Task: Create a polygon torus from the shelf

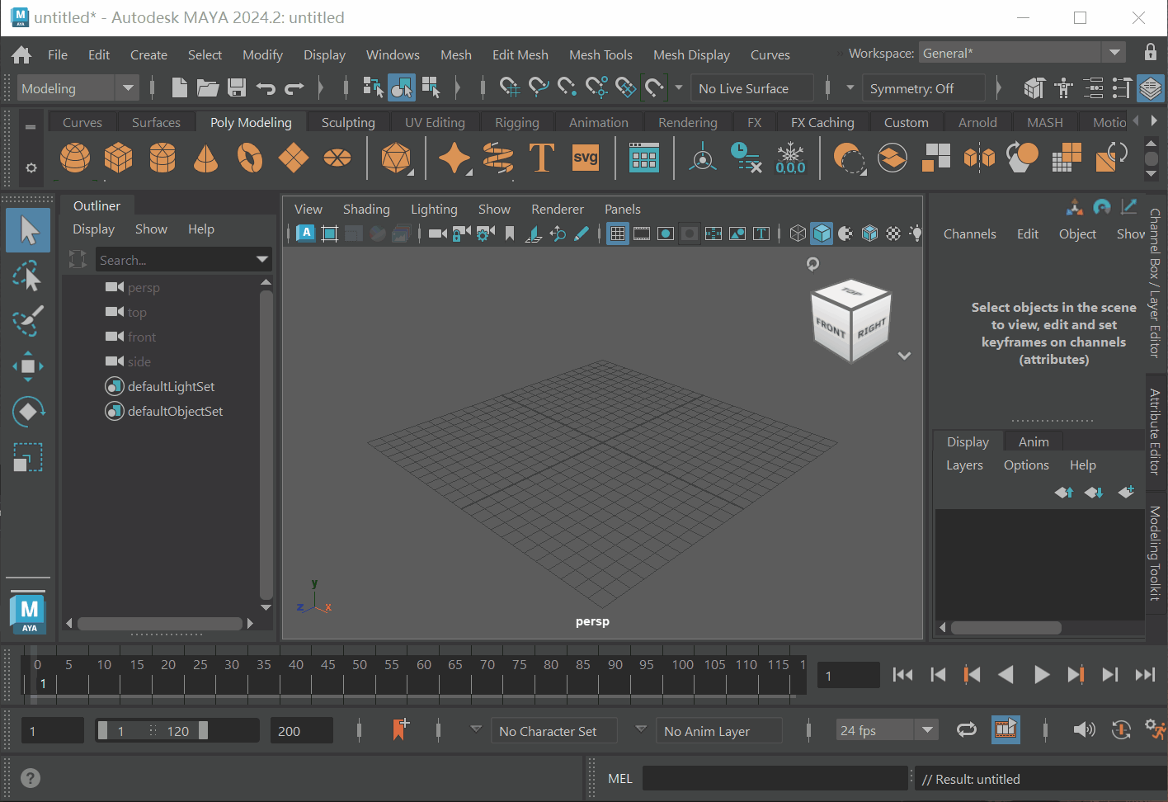Action: (249, 157)
